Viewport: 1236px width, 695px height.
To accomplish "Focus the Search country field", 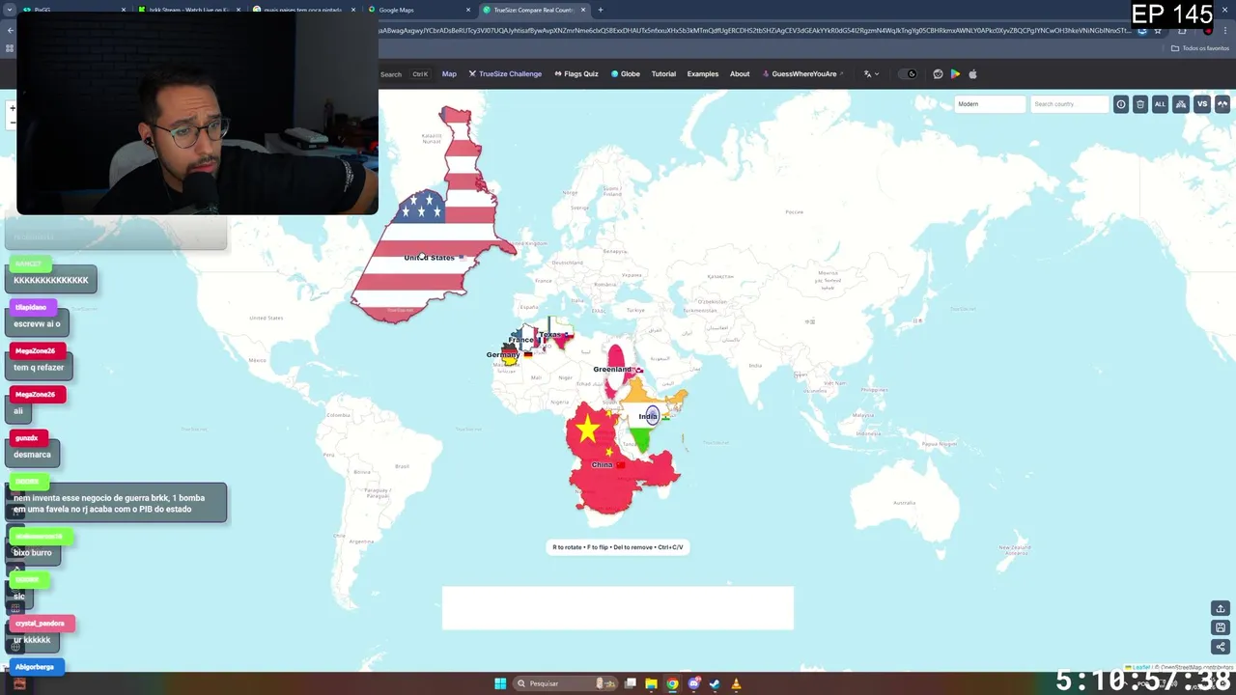I will (1069, 104).
